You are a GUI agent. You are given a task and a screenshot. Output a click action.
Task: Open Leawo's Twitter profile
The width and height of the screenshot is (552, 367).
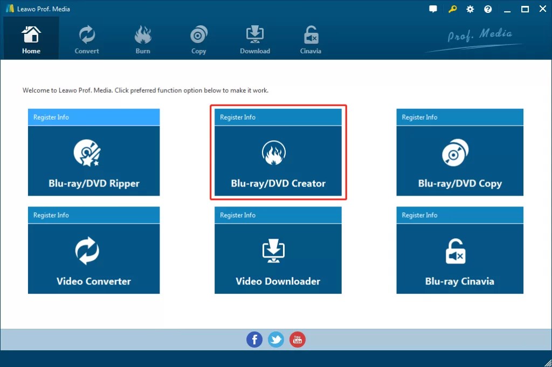(x=276, y=340)
